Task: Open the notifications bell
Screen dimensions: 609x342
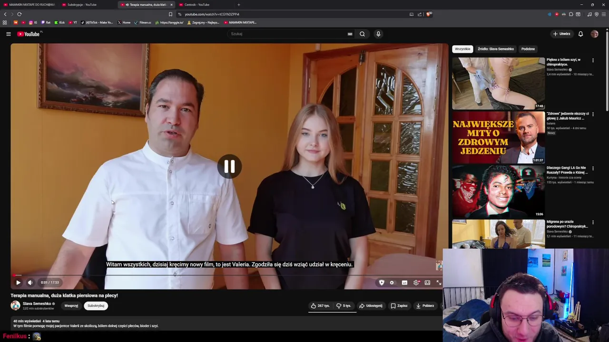Action: coord(580,34)
